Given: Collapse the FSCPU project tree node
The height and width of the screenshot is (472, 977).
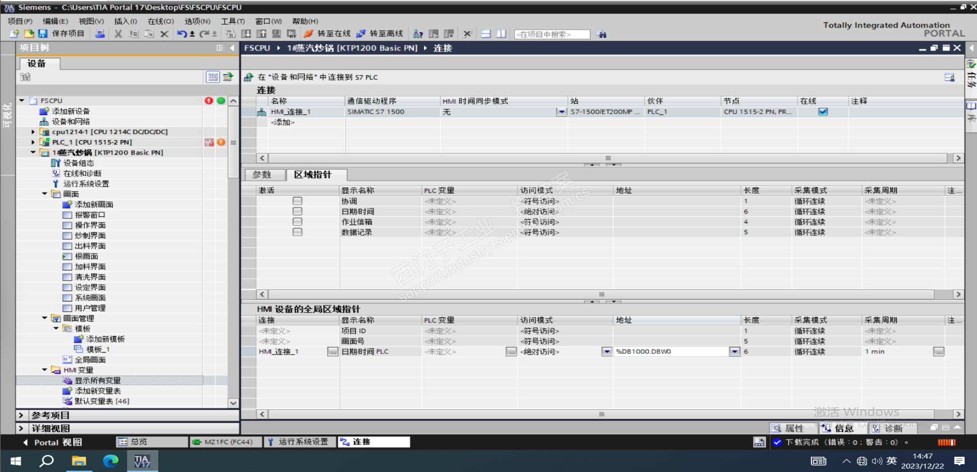Looking at the screenshot, I should point(22,101).
